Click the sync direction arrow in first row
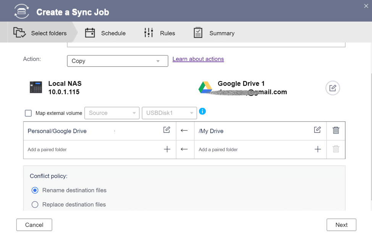Screen dimensions: 372x238 [x=184, y=130]
